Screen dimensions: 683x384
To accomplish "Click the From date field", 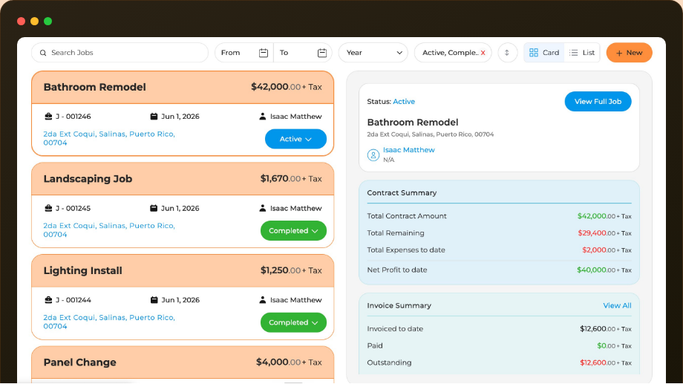I will coord(244,53).
